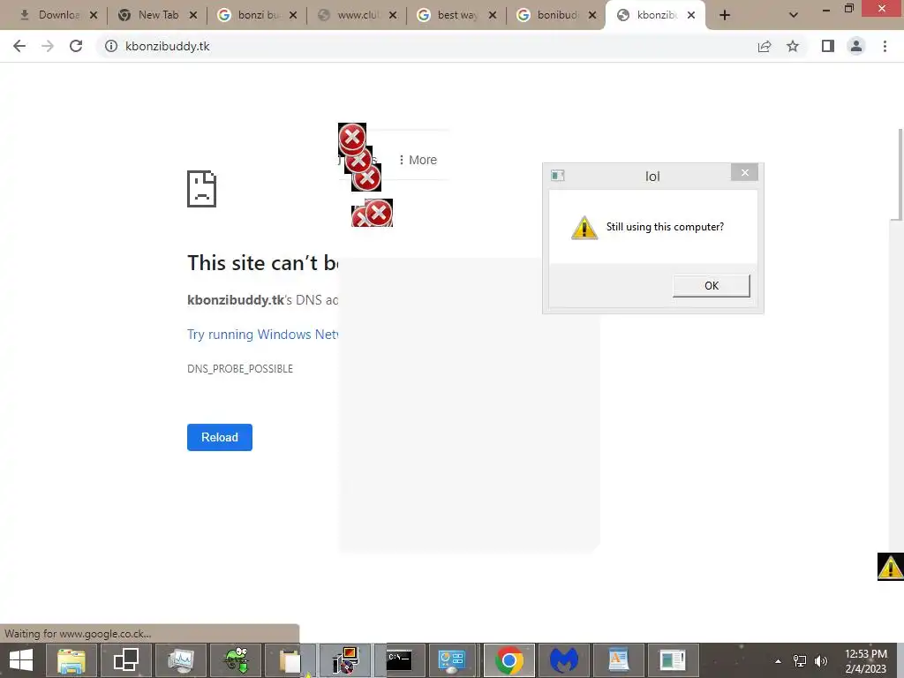Click the lol dialog title bar icon
The width and height of the screenshot is (904, 678).
pyautogui.click(x=558, y=176)
